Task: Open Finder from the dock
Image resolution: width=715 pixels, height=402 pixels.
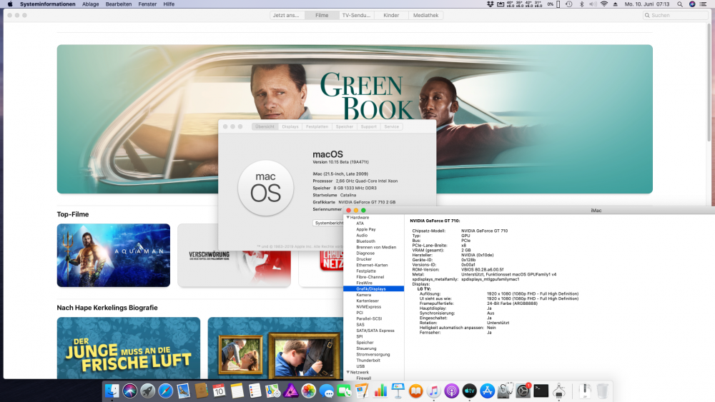Action: coord(112,391)
